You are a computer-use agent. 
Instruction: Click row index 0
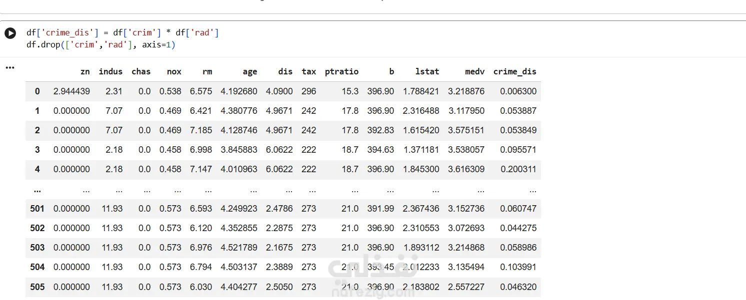click(37, 91)
